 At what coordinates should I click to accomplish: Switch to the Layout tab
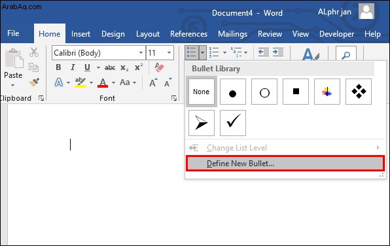pyautogui.click(x=148, y=34)
